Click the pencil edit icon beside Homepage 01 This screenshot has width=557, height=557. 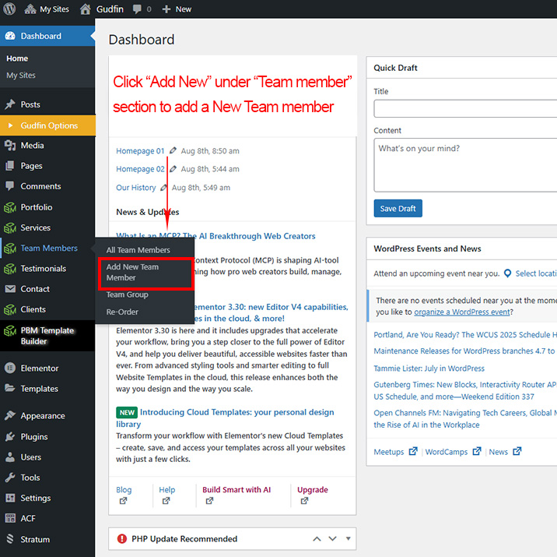pos(173,151)
